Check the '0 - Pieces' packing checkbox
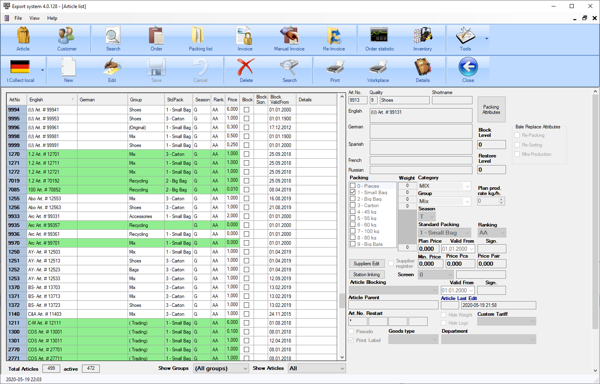The image size is (600, 384). pyautogui.click(x=353, y=186)
